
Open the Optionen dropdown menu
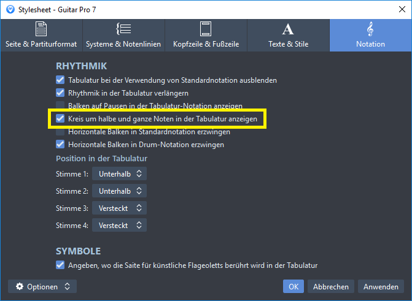[x=42, y=286]
